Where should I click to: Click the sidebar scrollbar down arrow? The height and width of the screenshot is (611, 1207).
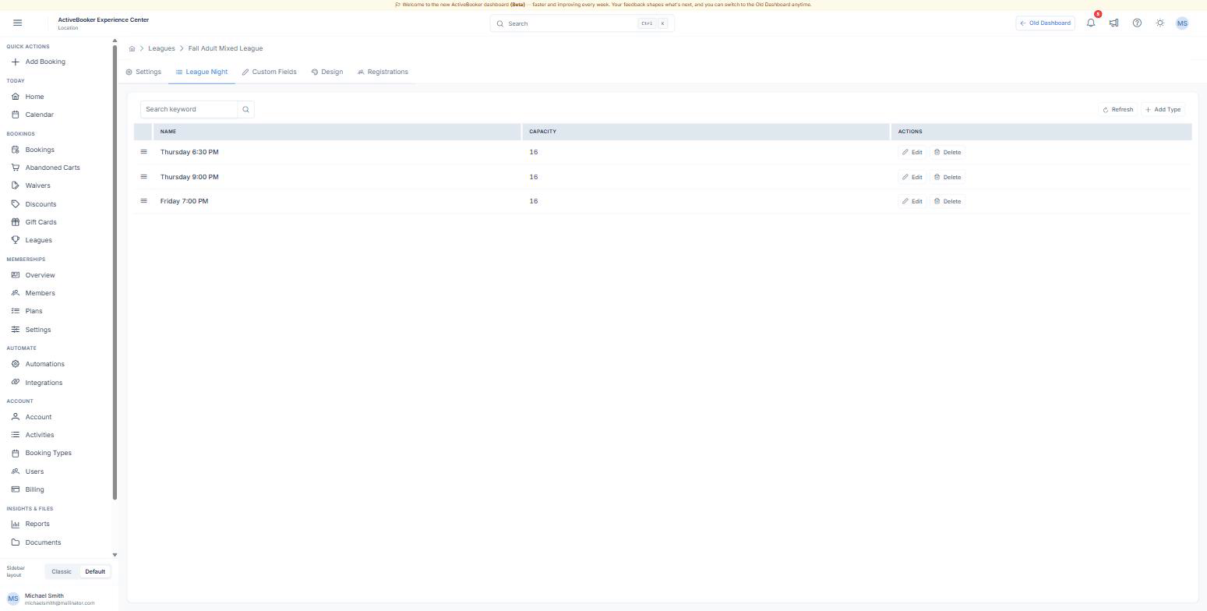115,555
